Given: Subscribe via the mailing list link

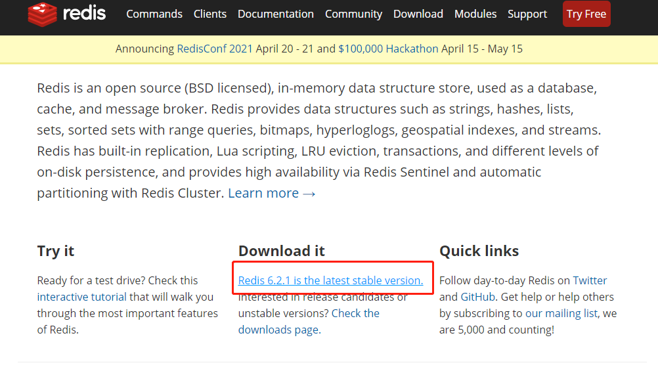Looking at the screenshot, I should point(571,313).
